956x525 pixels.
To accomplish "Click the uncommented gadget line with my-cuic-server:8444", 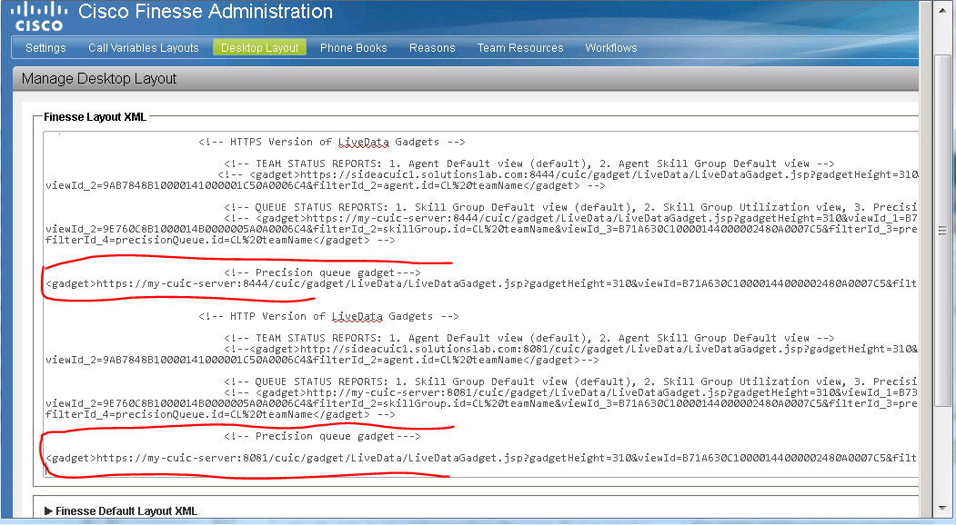I will (481, 283).
